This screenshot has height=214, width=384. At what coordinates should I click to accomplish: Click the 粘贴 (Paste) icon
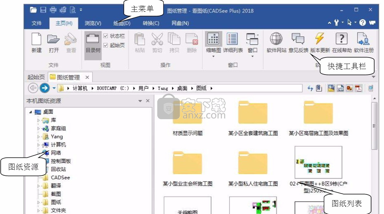tap(139, 39)
